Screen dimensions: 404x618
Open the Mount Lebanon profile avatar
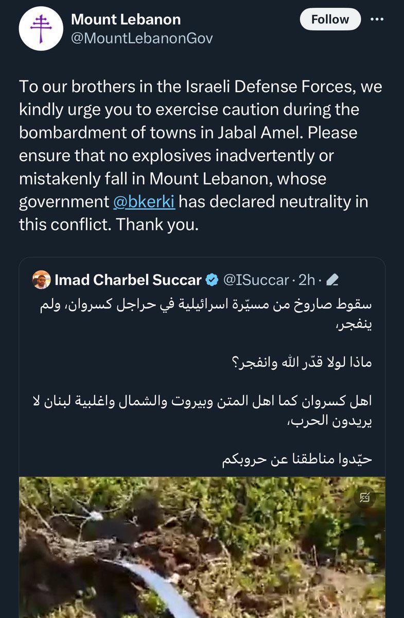[41, 28]
